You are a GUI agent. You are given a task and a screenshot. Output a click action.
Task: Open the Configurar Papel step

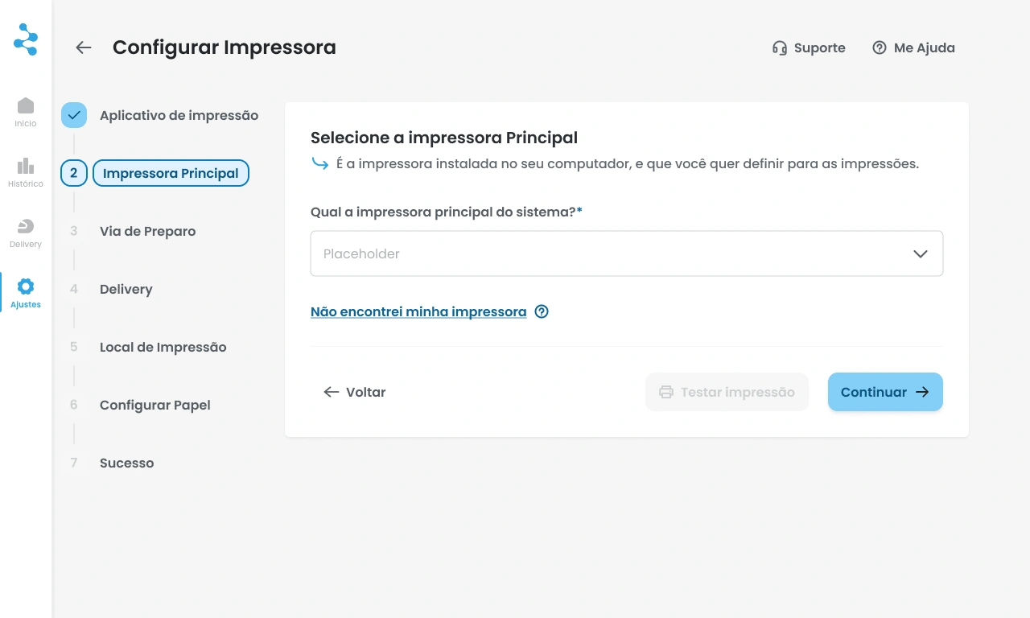click(154, 405)
